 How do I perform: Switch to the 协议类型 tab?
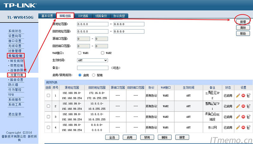point(119,16)
